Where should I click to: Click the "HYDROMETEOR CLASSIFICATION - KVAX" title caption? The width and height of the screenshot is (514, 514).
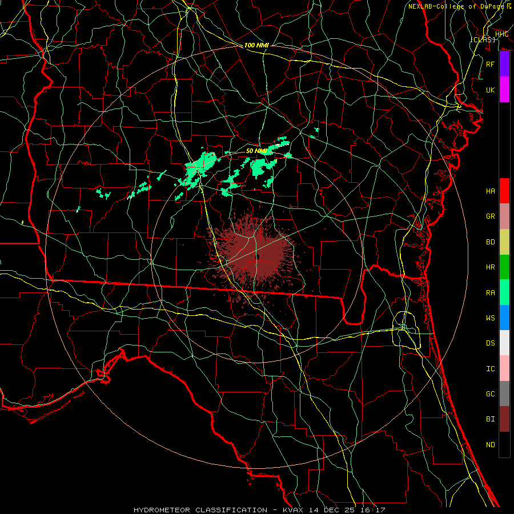(x=218, y=510)
